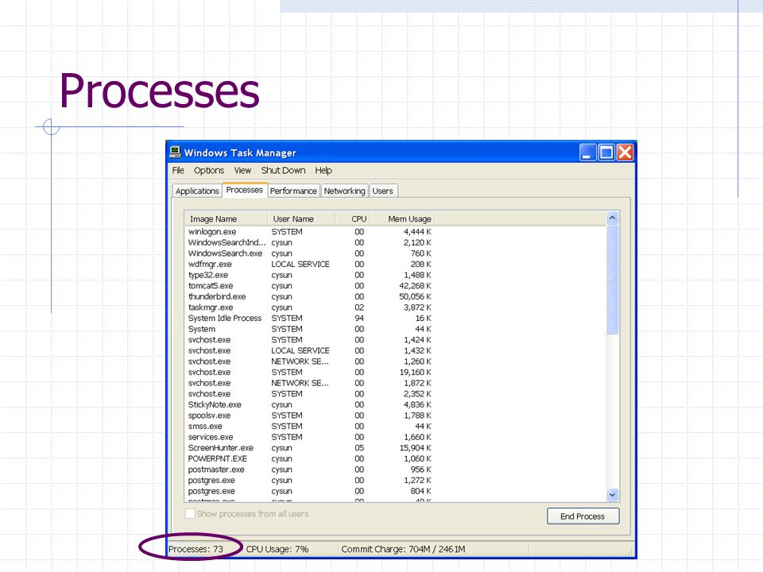Sort by Image Name column header

(226, 219)
